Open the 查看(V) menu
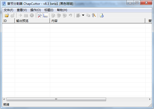This screenshot has width=154, height=109. [x=22, y=10]
